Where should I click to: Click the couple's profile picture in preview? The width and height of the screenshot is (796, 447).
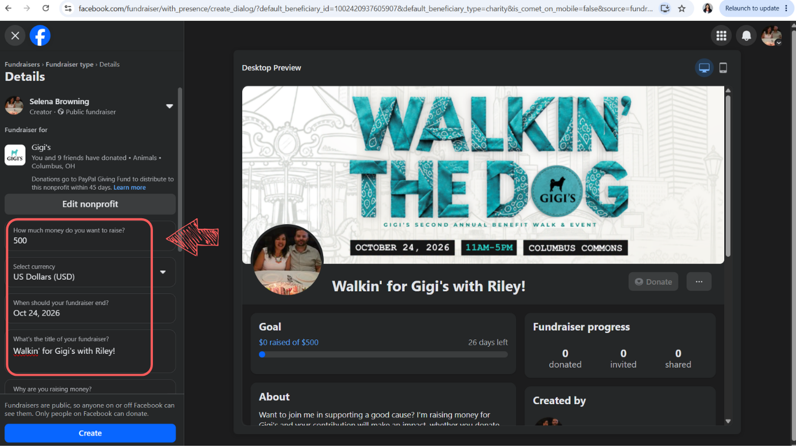pos(287,260)
